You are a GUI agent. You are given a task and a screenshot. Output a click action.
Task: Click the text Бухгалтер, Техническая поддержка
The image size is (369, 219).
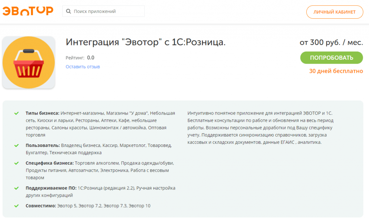[x=63, y=153]
